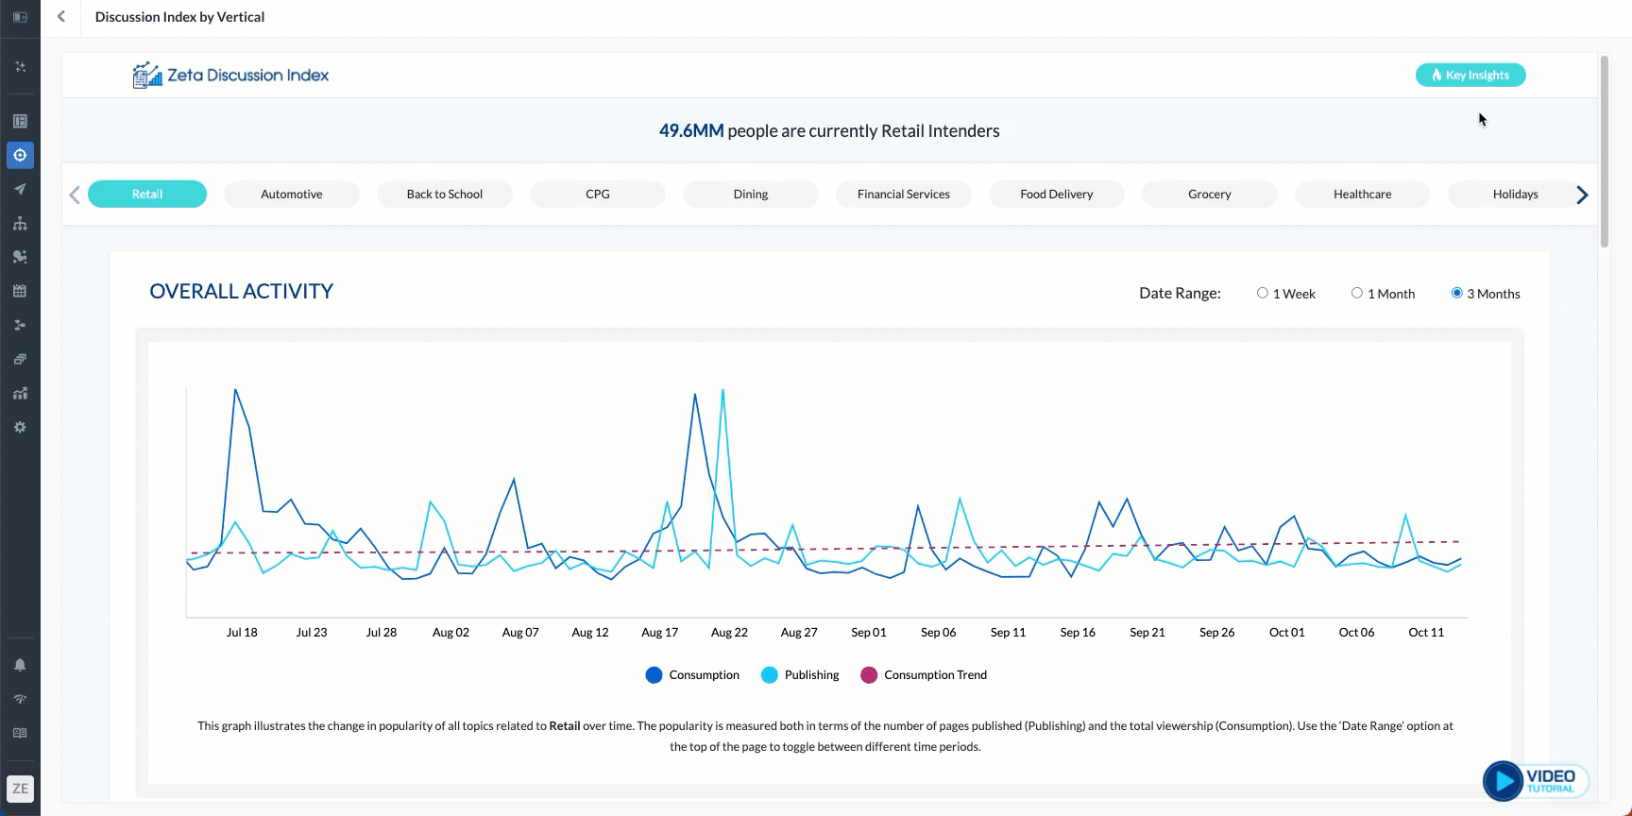
Task: Open the calendar icon in sidebar
Action: (20, 291)
